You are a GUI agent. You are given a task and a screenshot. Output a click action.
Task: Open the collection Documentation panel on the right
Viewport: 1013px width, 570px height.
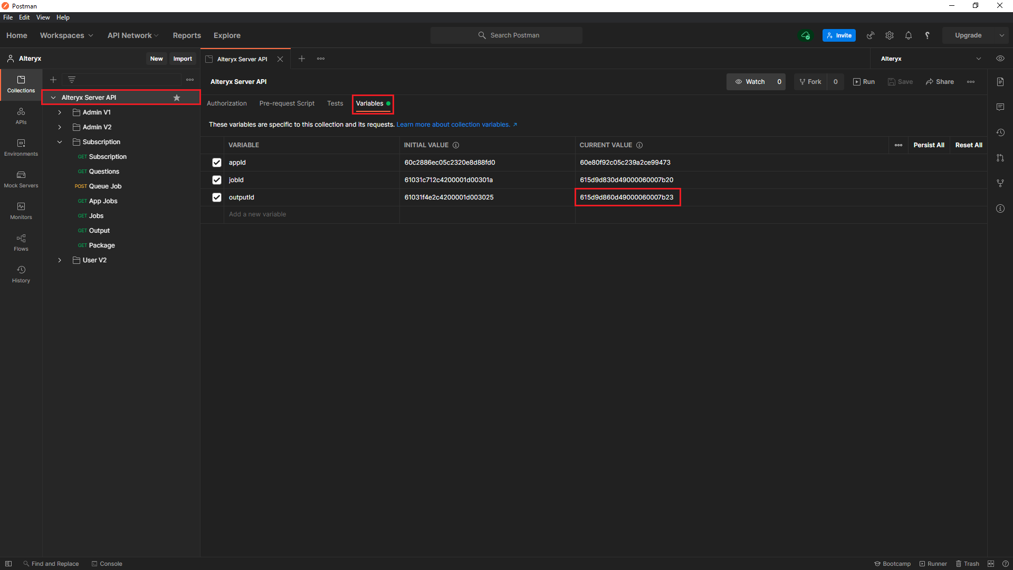[1000, 82]
